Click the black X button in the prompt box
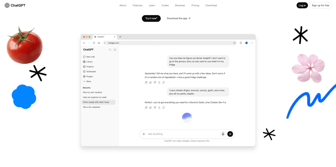 click(x=230, y=134)
